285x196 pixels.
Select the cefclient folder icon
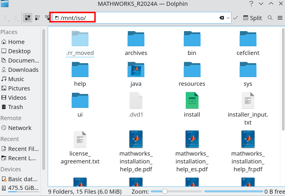coord(248,39)
